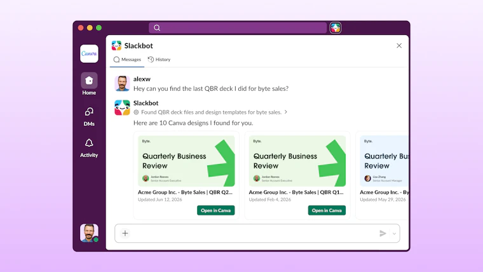Open send options dropdown arrow
This screenshot has height=272, width=483.
(x=394, y=233)
